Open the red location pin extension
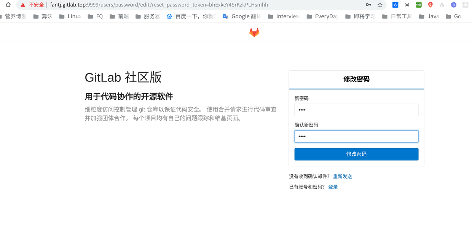The image size is (472, 225). click(x=430, y=5)
